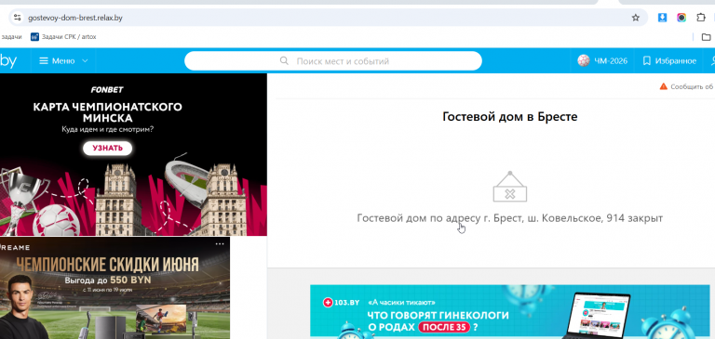Viewport: 715px width, 339px height.
Task: Open Избранное favorites
Action: [x=669, y=61]
